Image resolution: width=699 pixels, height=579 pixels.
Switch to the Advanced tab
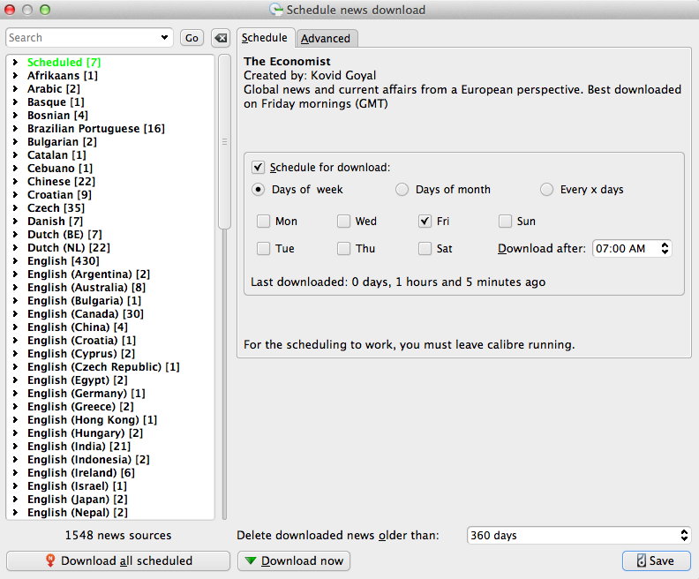pos(326,38)
